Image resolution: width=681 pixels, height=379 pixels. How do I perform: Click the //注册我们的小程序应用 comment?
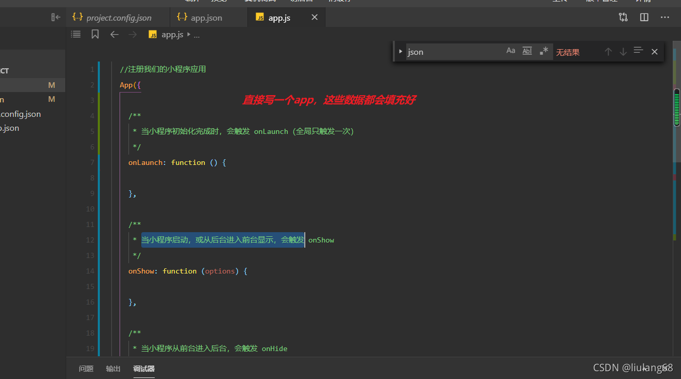pos(163,69)
